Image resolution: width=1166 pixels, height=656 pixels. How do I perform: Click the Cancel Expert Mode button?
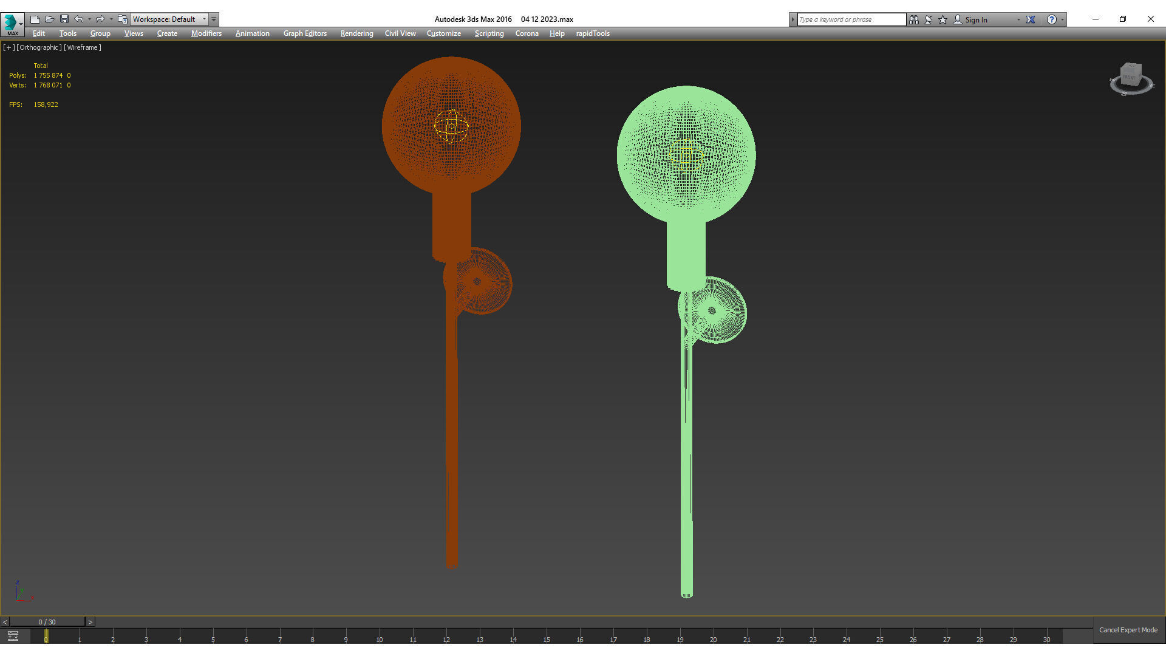pos(1128,630)
